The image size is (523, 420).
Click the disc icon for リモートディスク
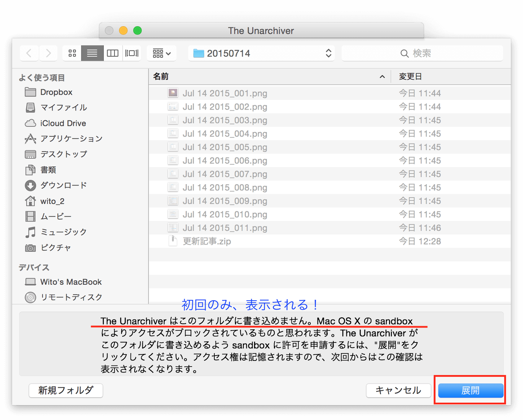30,297
